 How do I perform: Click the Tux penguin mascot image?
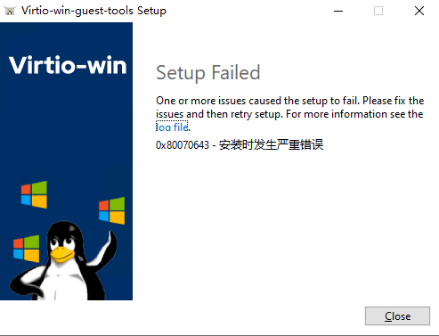click(64, 261)
